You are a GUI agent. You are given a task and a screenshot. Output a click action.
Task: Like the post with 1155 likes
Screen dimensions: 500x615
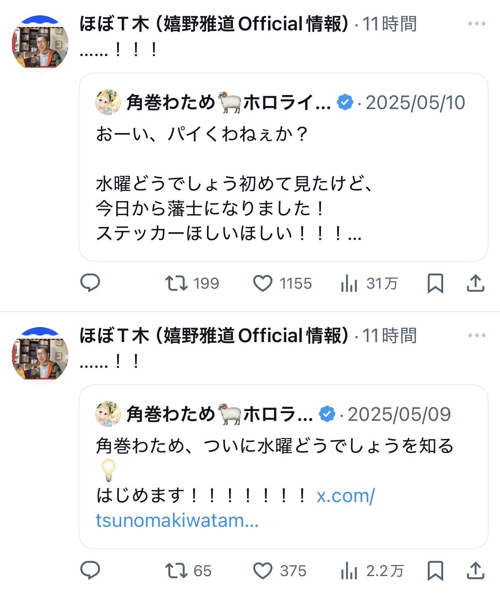click(x=263, y=283)
